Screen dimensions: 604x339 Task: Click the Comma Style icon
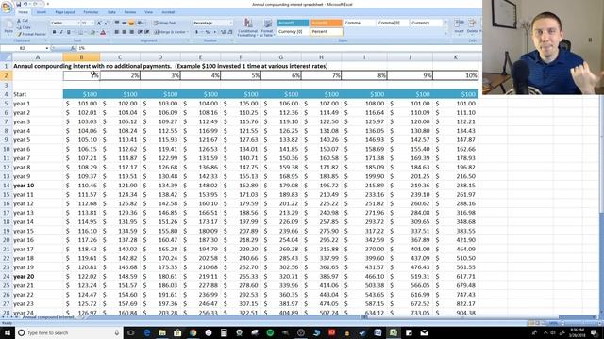[214, 32]
